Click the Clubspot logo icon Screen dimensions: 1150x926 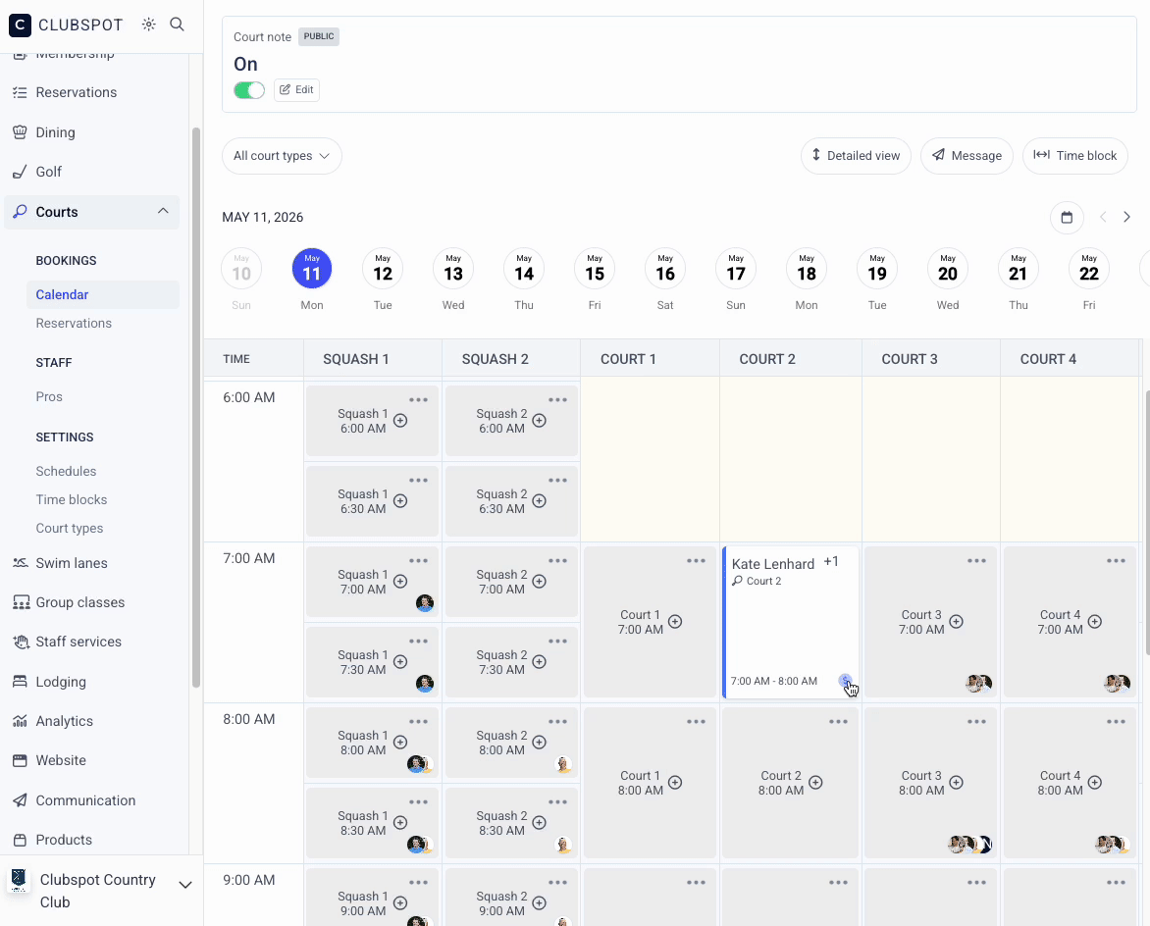click(20, 25)
